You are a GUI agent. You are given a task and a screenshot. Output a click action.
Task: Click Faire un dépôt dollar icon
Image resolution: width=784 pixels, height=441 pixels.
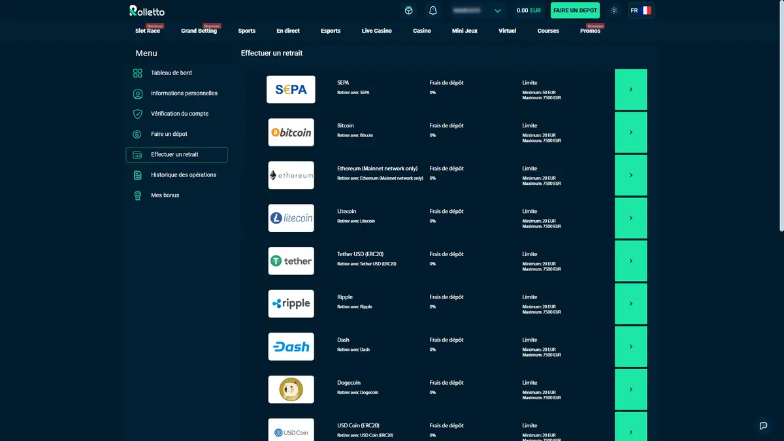[x=137, y=135]
